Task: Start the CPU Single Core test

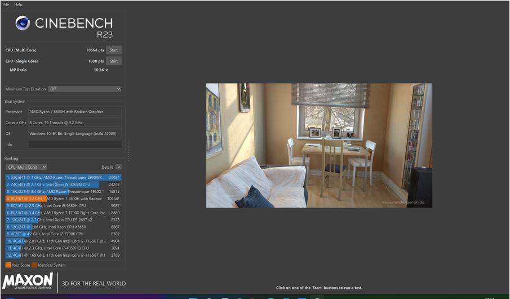Action: [113, 61]
